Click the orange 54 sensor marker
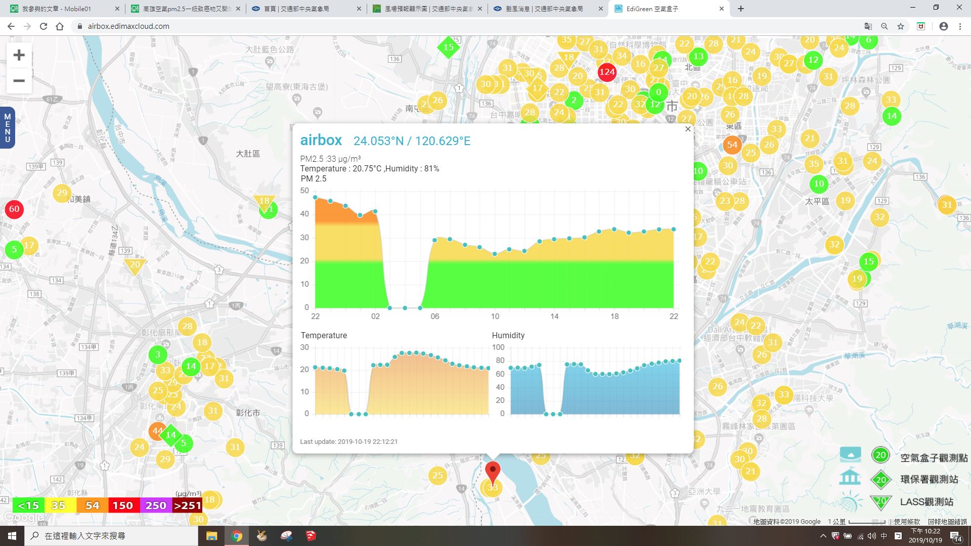The height and width of the screenshot is (546, 971). pyautogui.click(x=732, y=145)
